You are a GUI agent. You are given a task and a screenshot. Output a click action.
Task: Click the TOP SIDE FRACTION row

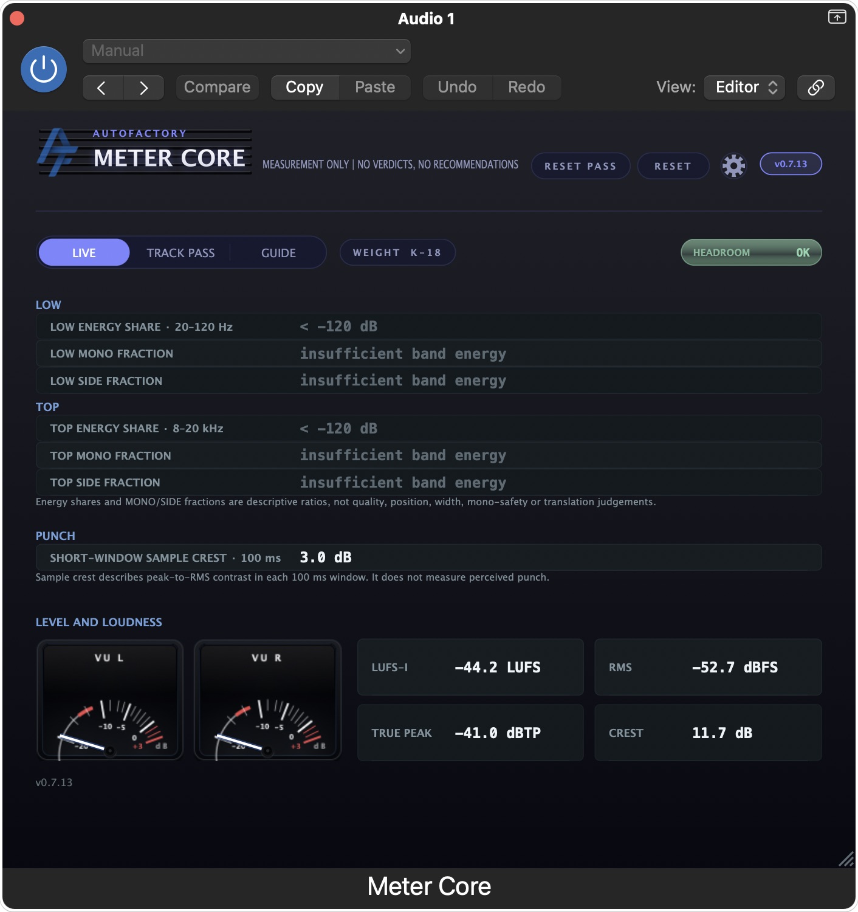(428, 482)
